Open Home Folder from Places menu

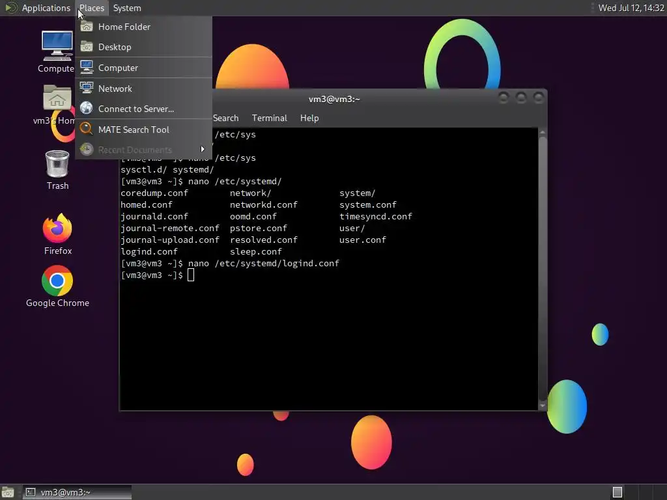[144, 27]
